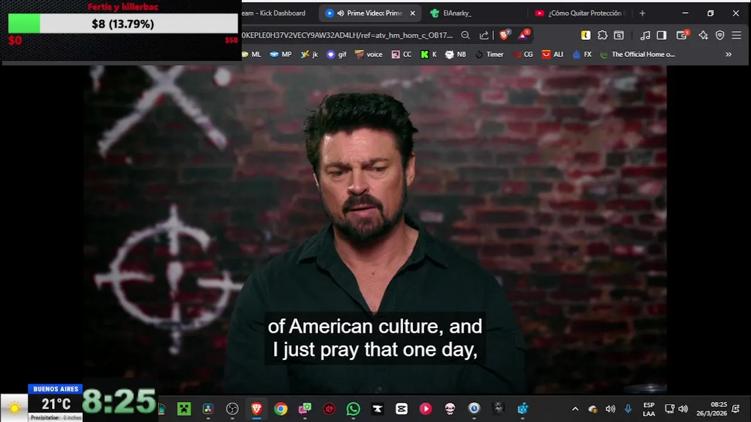Open The Official Home bookmark
The image size is (751, 422).
pyautogui.click(x=638, y=55)
